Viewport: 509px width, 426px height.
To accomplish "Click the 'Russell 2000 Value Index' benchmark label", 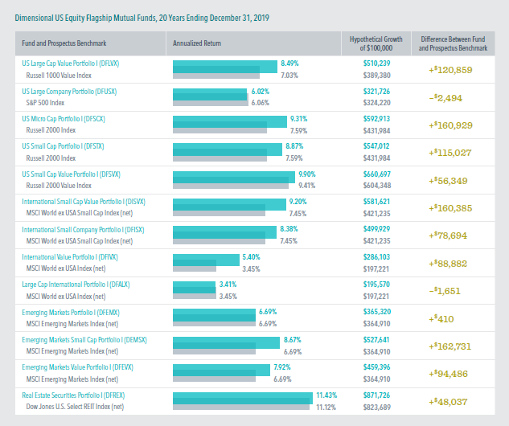I will [x=59, y=186].
